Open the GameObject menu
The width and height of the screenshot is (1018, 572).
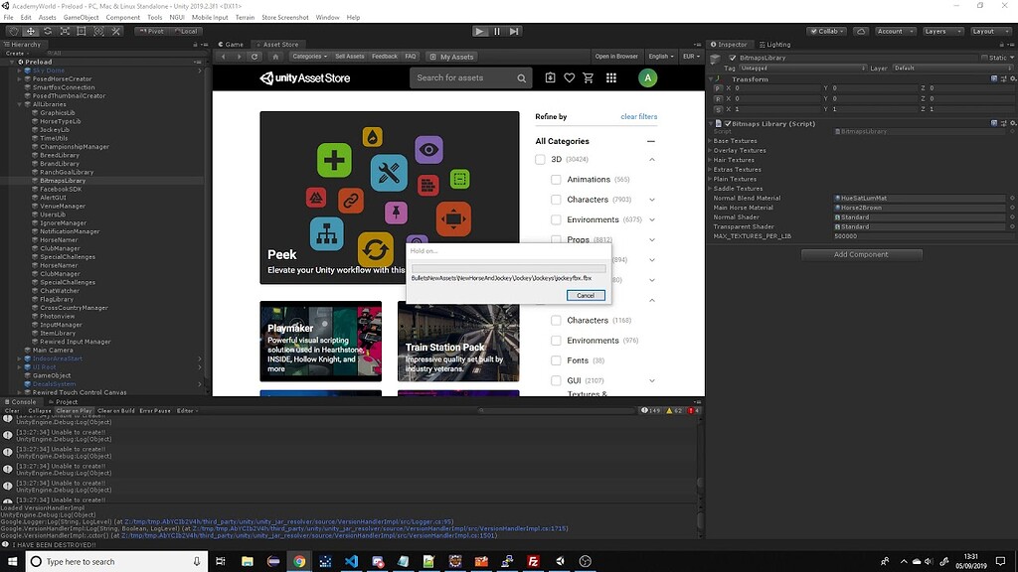pyautogui.click(x=82, y=17)
